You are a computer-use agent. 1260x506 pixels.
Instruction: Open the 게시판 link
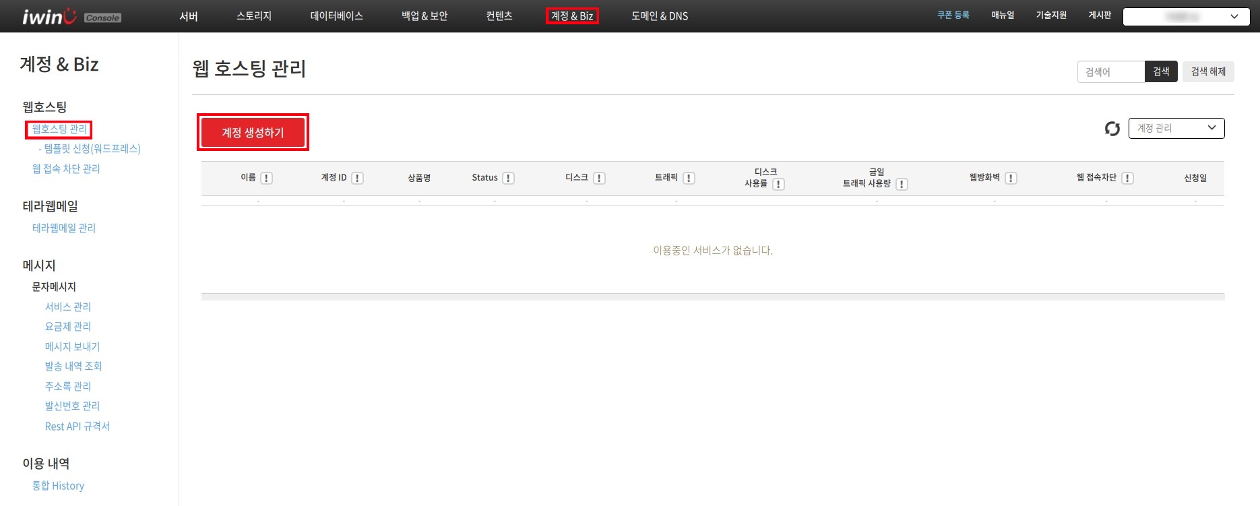pyautogui.click(x=1100, y=15)
